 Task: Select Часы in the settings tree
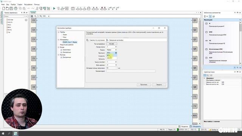[x=65, y=37]
